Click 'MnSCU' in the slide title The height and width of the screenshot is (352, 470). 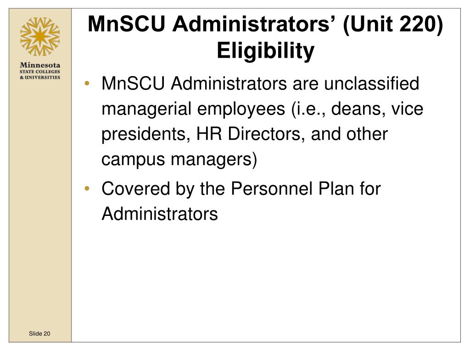[x=127, y=24]
